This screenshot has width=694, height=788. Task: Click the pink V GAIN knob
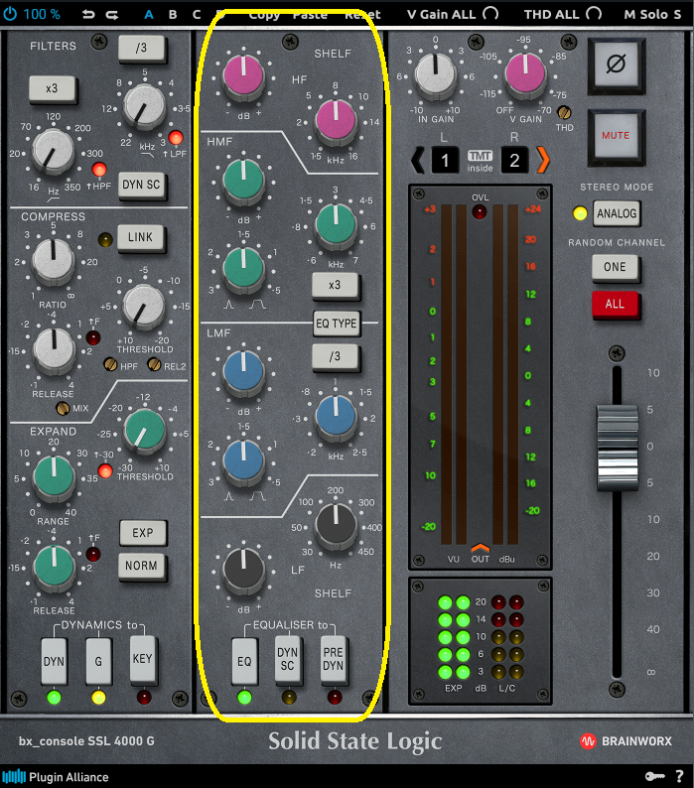[525, 73]
